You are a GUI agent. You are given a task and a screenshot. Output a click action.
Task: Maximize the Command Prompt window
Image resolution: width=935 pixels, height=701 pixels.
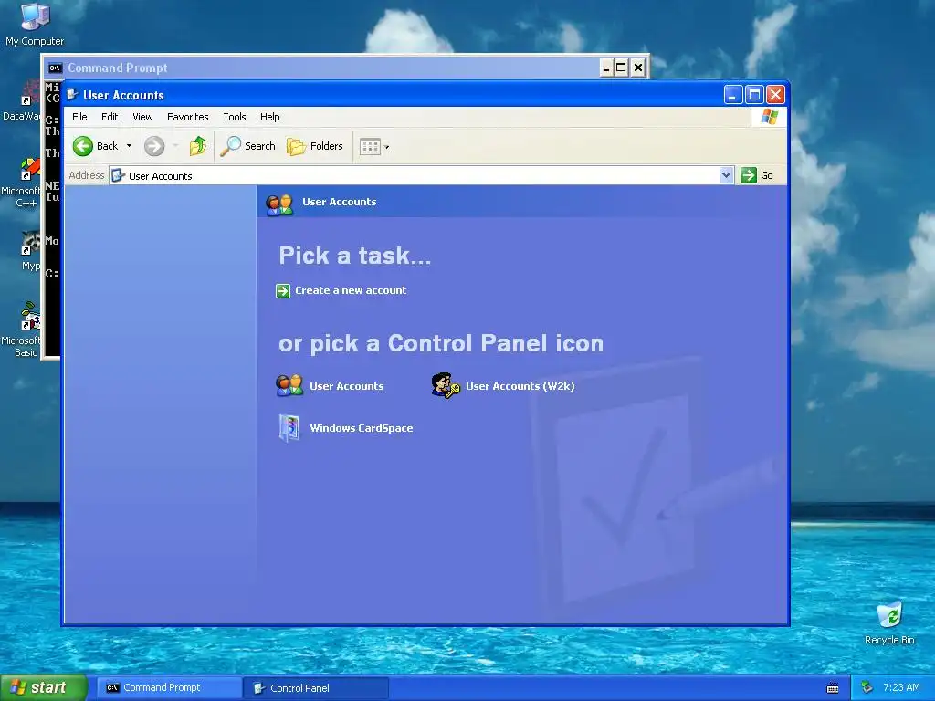pos(621,68)
